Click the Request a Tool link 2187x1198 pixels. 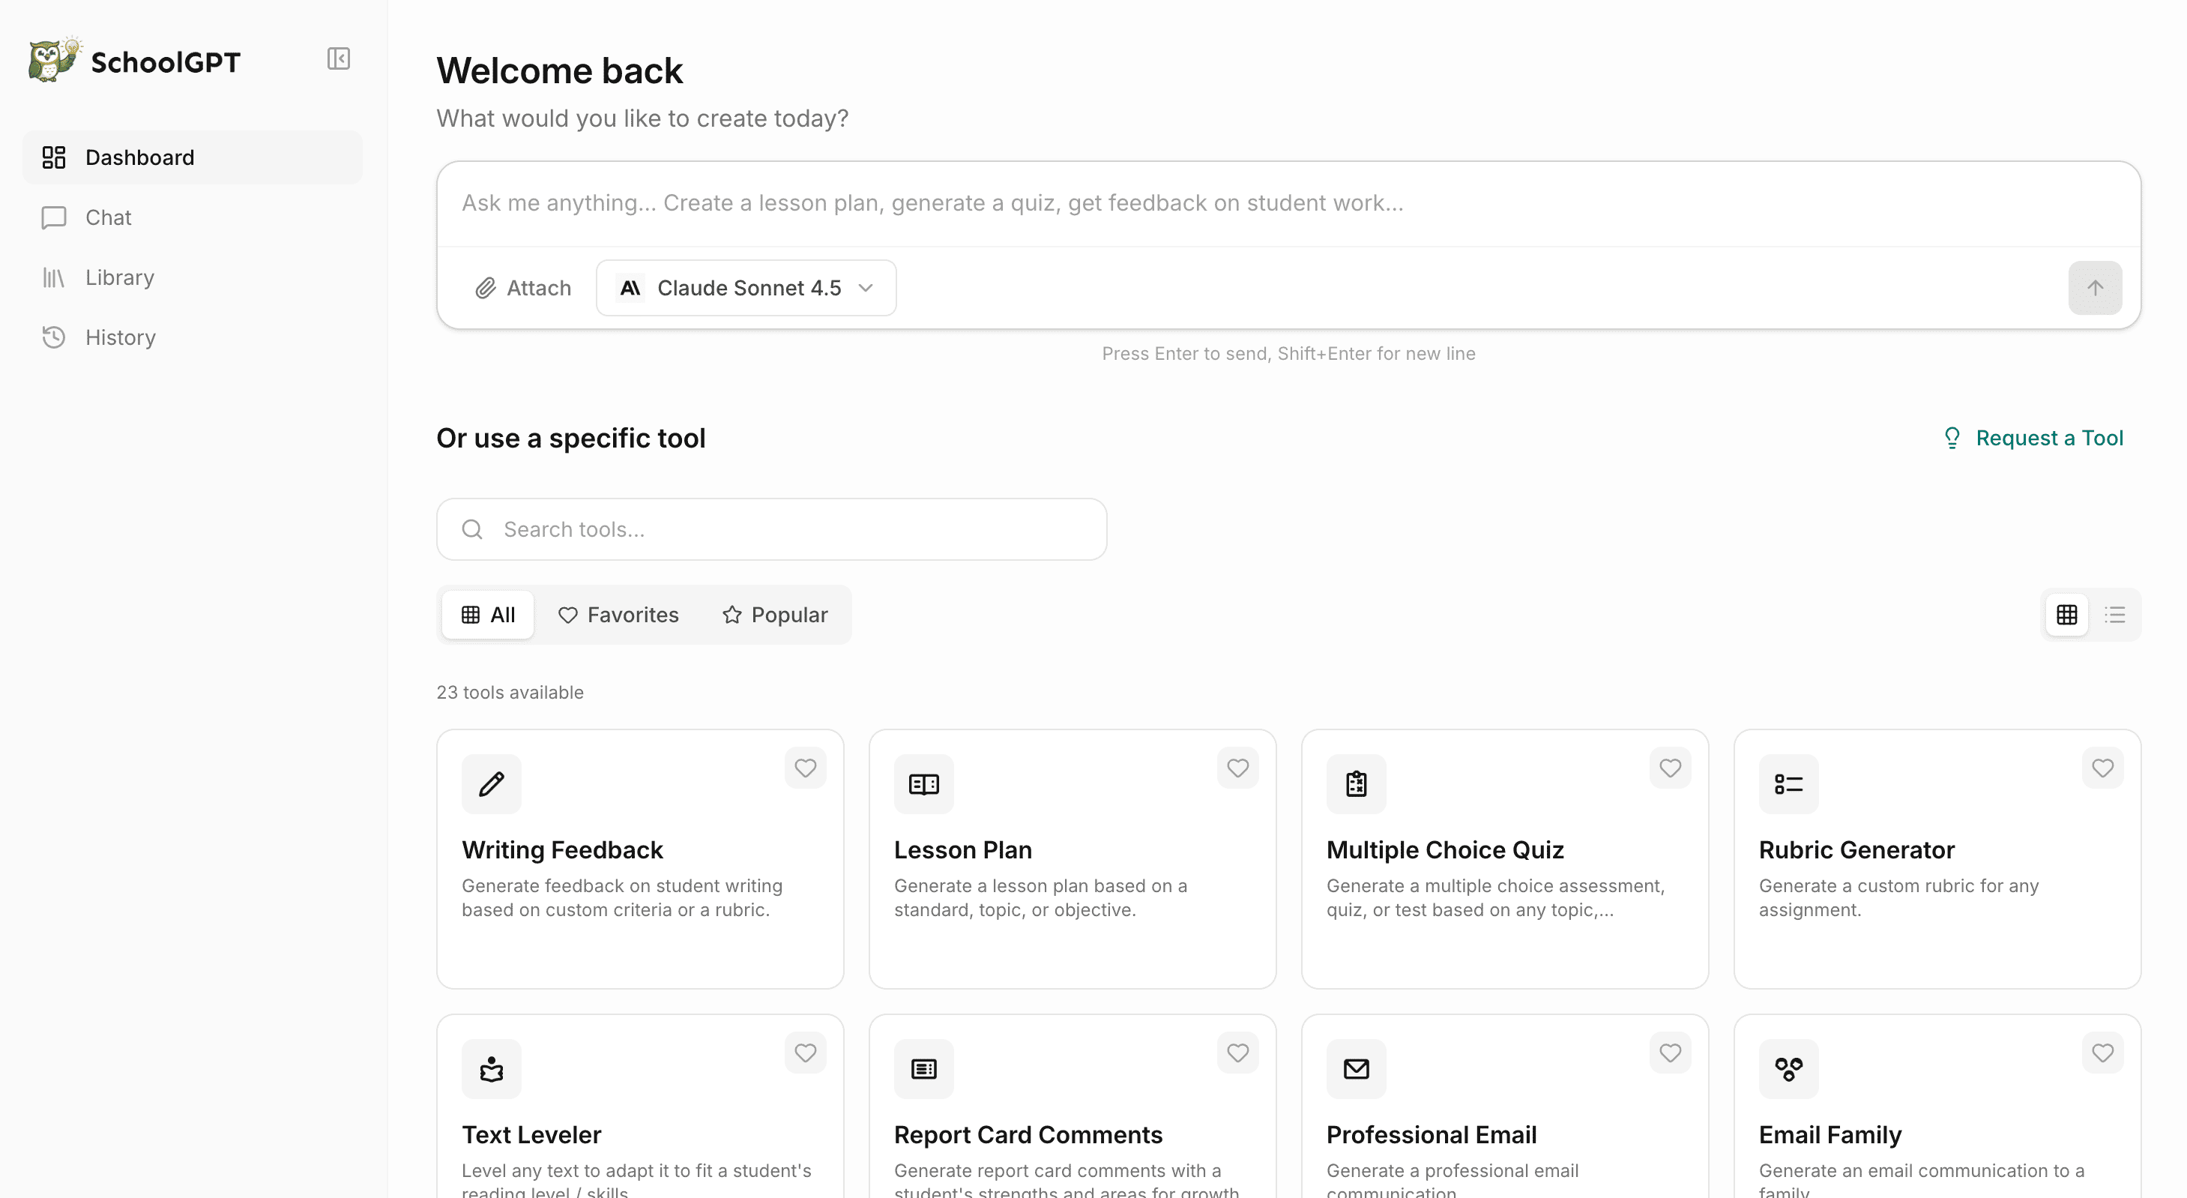click(x=2048, y=437)
